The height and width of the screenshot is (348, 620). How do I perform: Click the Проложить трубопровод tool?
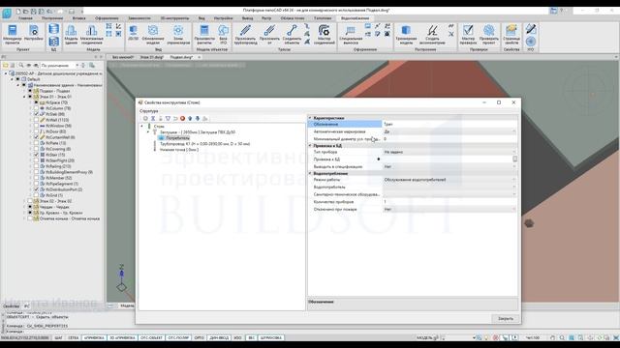tap(245, 35)
